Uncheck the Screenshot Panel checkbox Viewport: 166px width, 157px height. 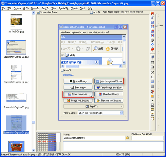pos(38,12)
